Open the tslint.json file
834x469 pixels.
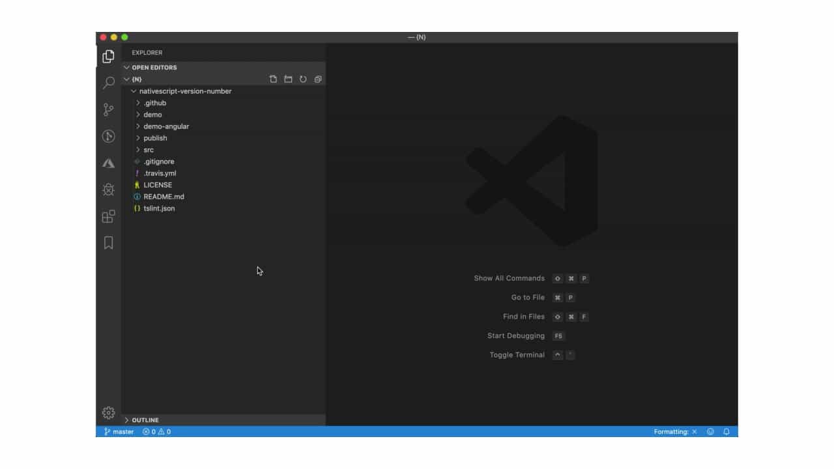pyautogui.click(x=223, y=208)
